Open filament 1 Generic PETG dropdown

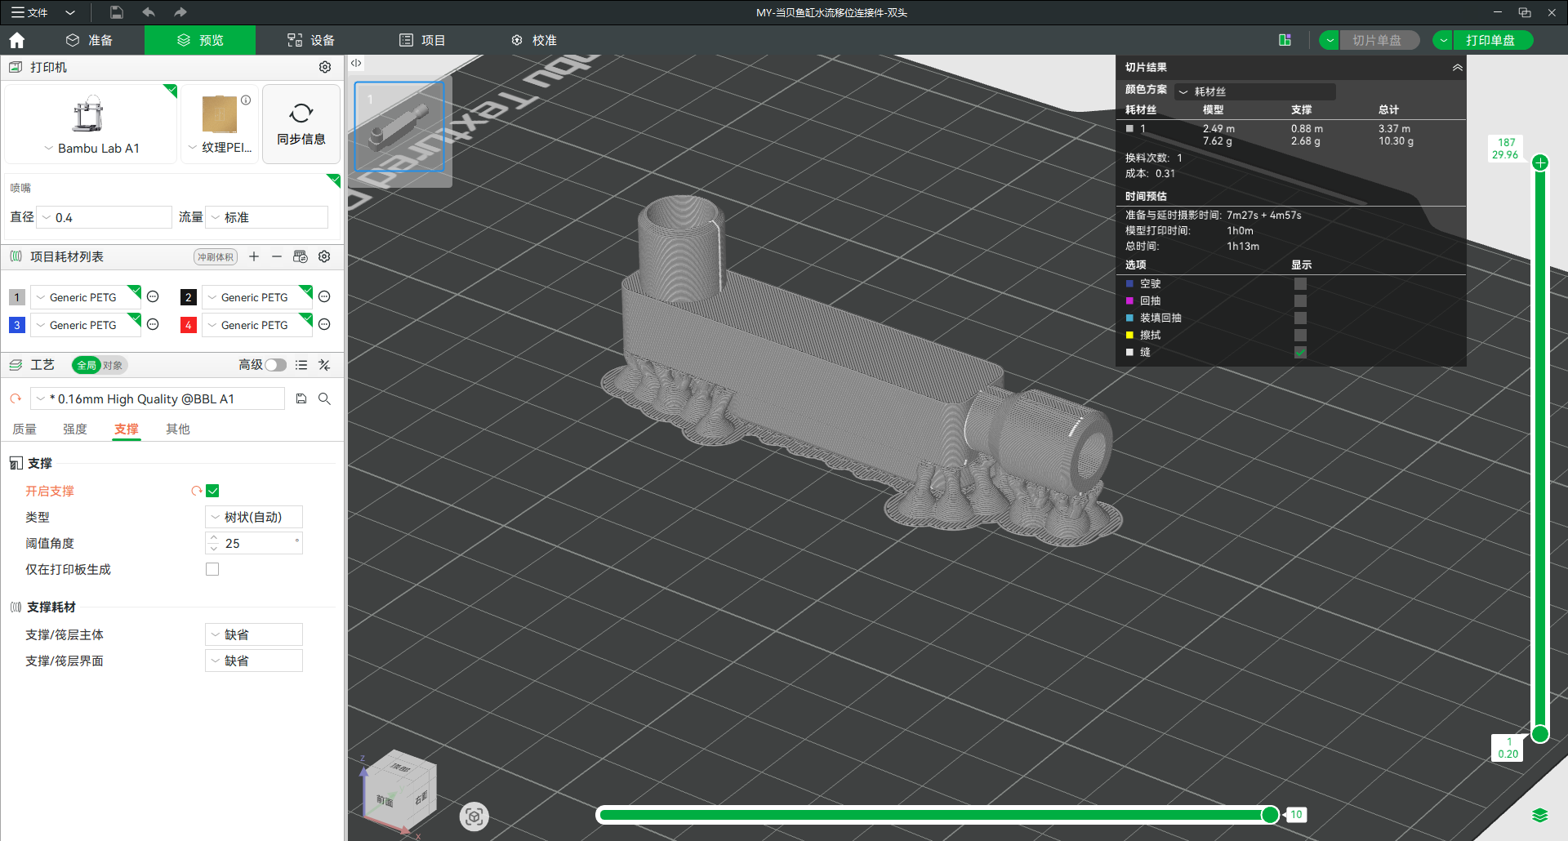pos(86,296)
